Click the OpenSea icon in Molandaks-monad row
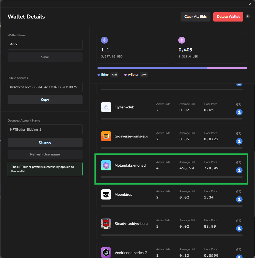 [239, 170]
